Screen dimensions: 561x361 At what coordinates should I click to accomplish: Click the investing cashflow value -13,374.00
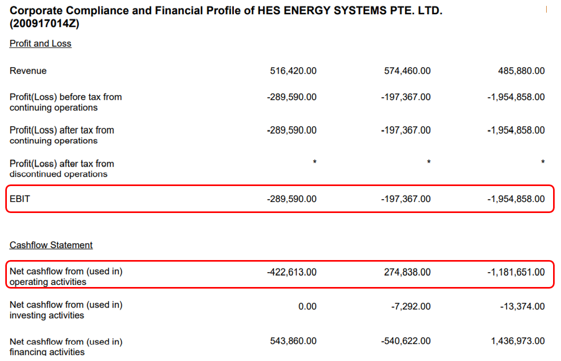click(x=522, y=307)
